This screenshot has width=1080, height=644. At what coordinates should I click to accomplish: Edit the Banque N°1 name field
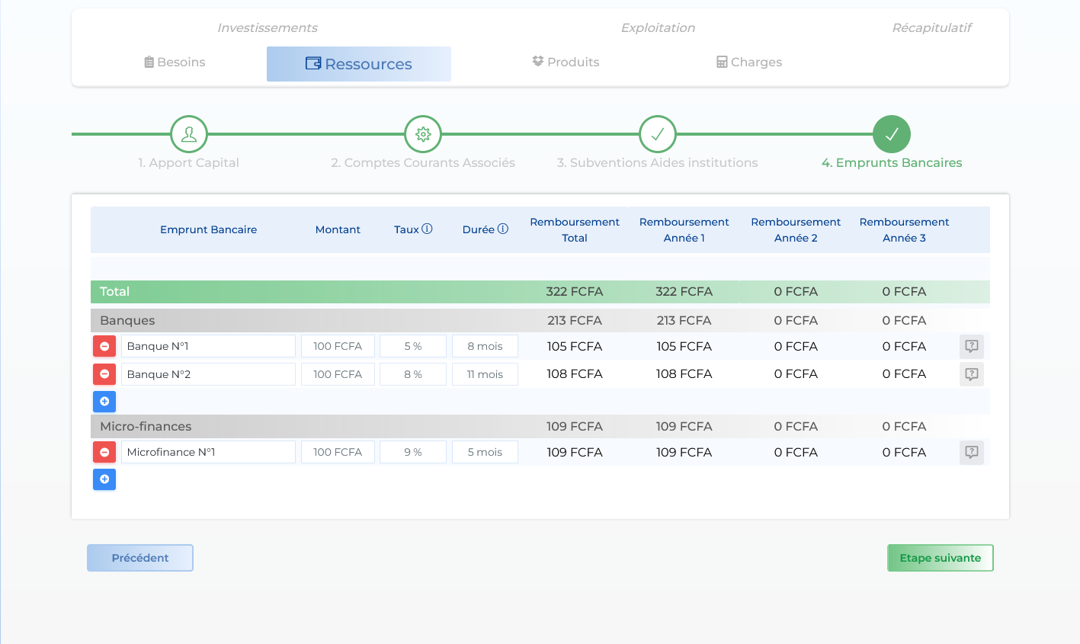point(207,346)
